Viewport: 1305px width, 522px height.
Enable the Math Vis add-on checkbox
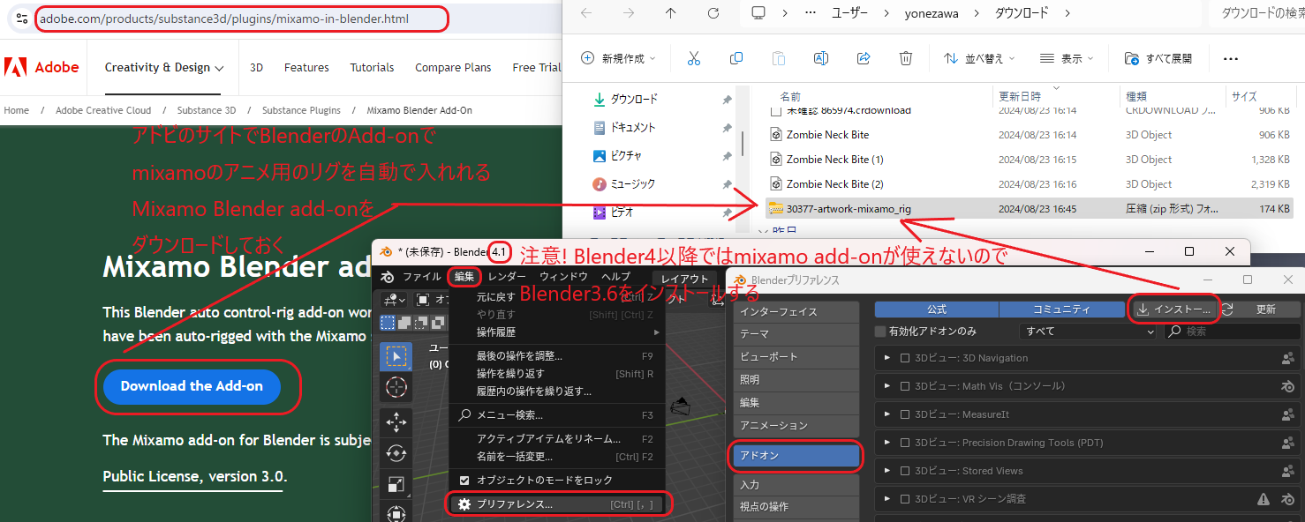pyautogui.click(x=904, y=386)
